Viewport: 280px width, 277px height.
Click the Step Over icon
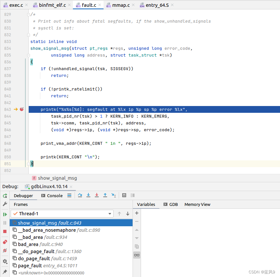[80, 195]
